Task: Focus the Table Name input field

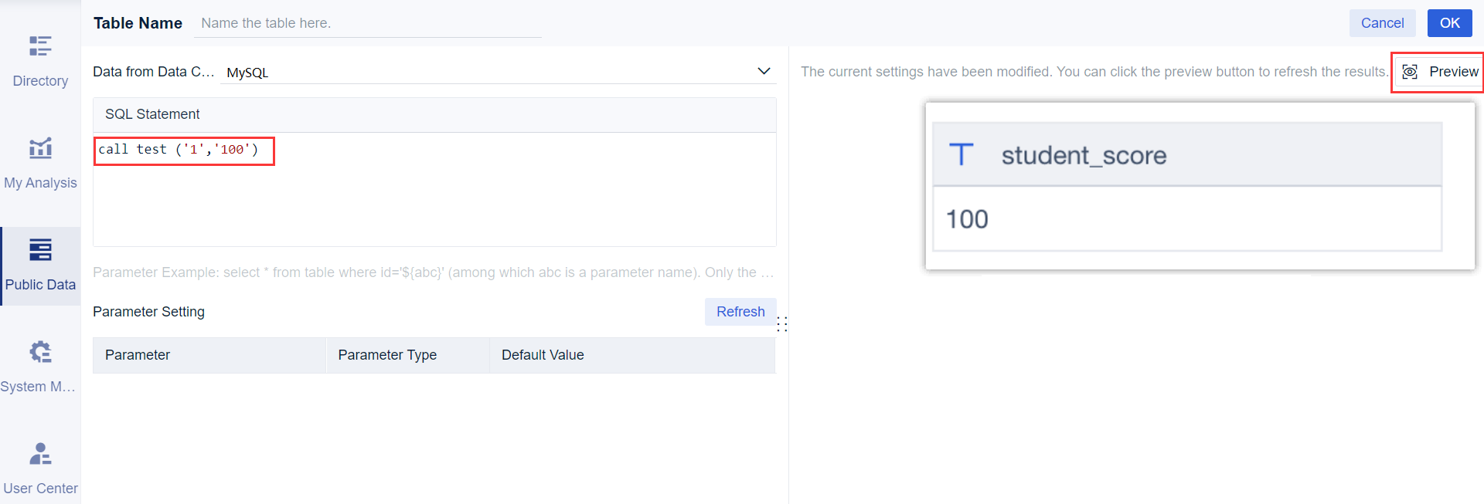Action: click(369, 23)
